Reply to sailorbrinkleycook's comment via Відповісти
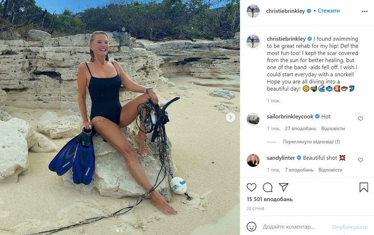The image size is (374, 235). point(333,128)
